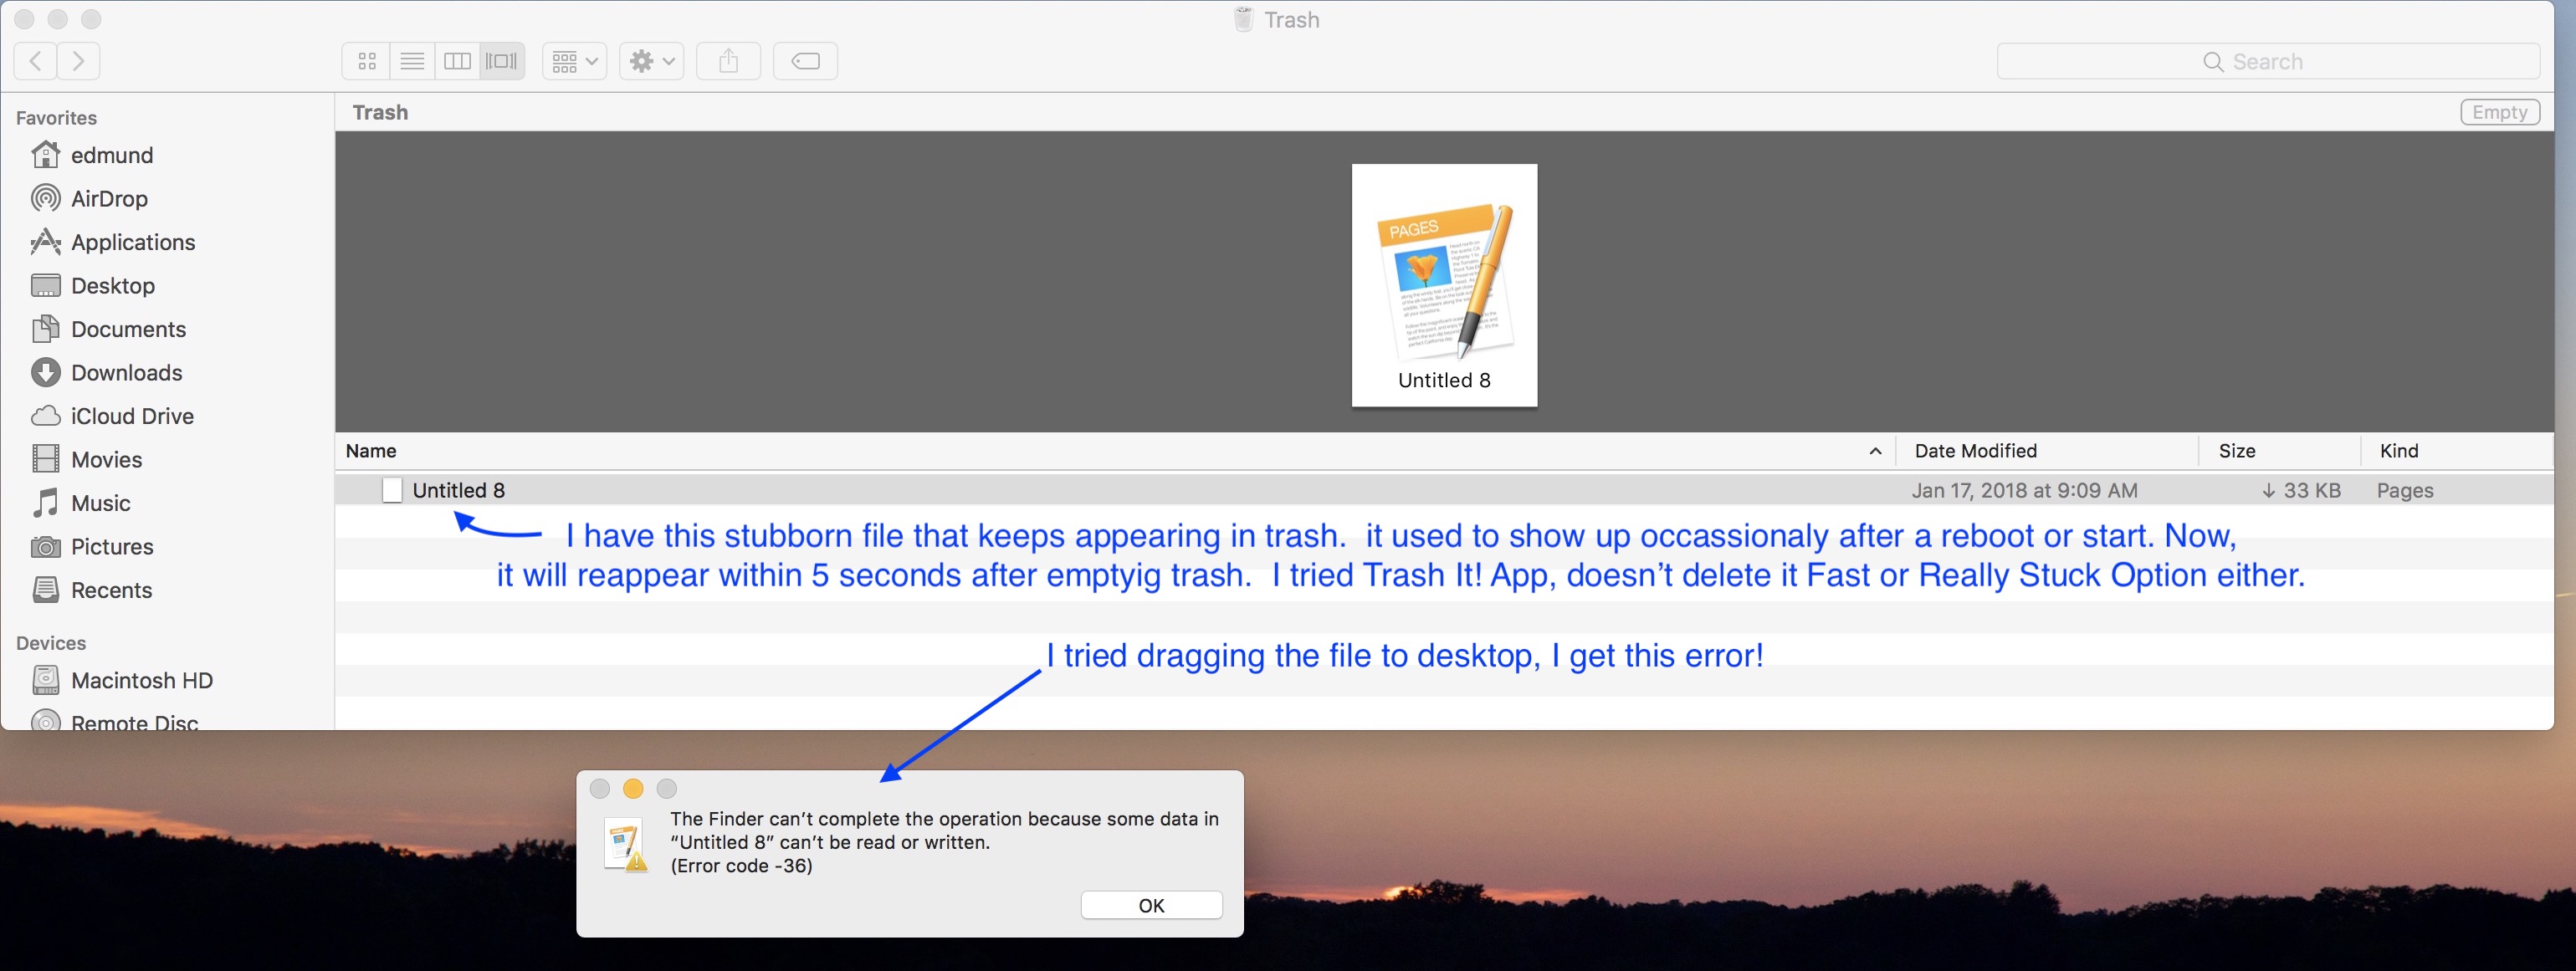2576x971 pixels.
Task: Click the Favorites sidebar heading
Action: click(x=56, y=118)
